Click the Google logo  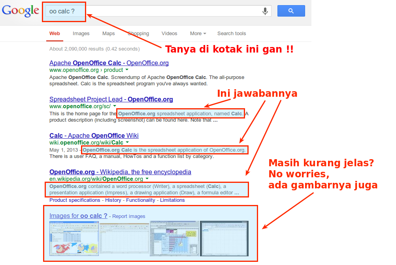[20, 11]
